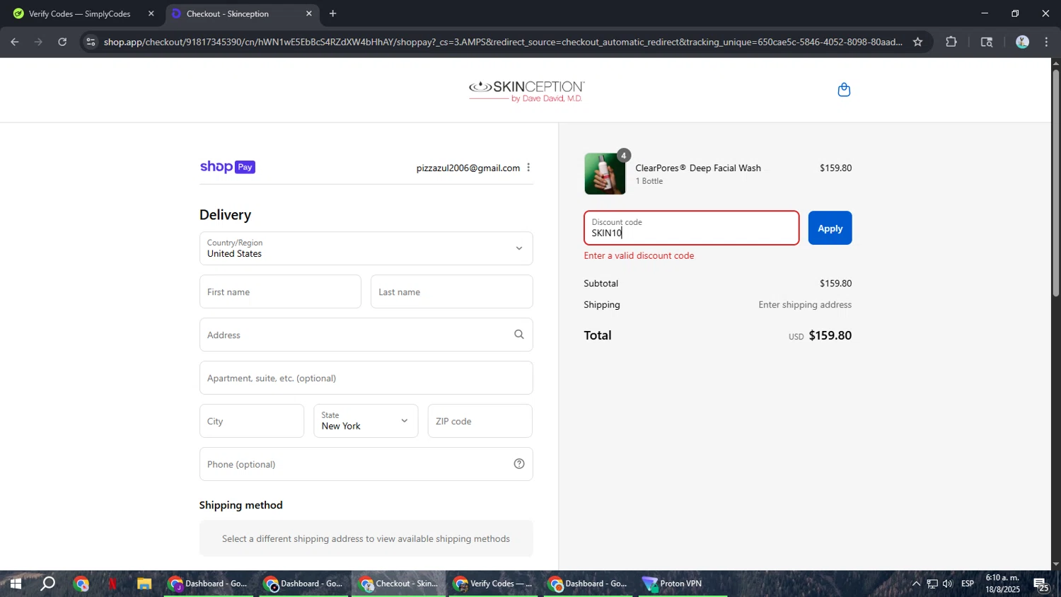The height and width of the screenshot is (597, 1061).
Task: Focus the Address field
Action: tap(366, 335)
